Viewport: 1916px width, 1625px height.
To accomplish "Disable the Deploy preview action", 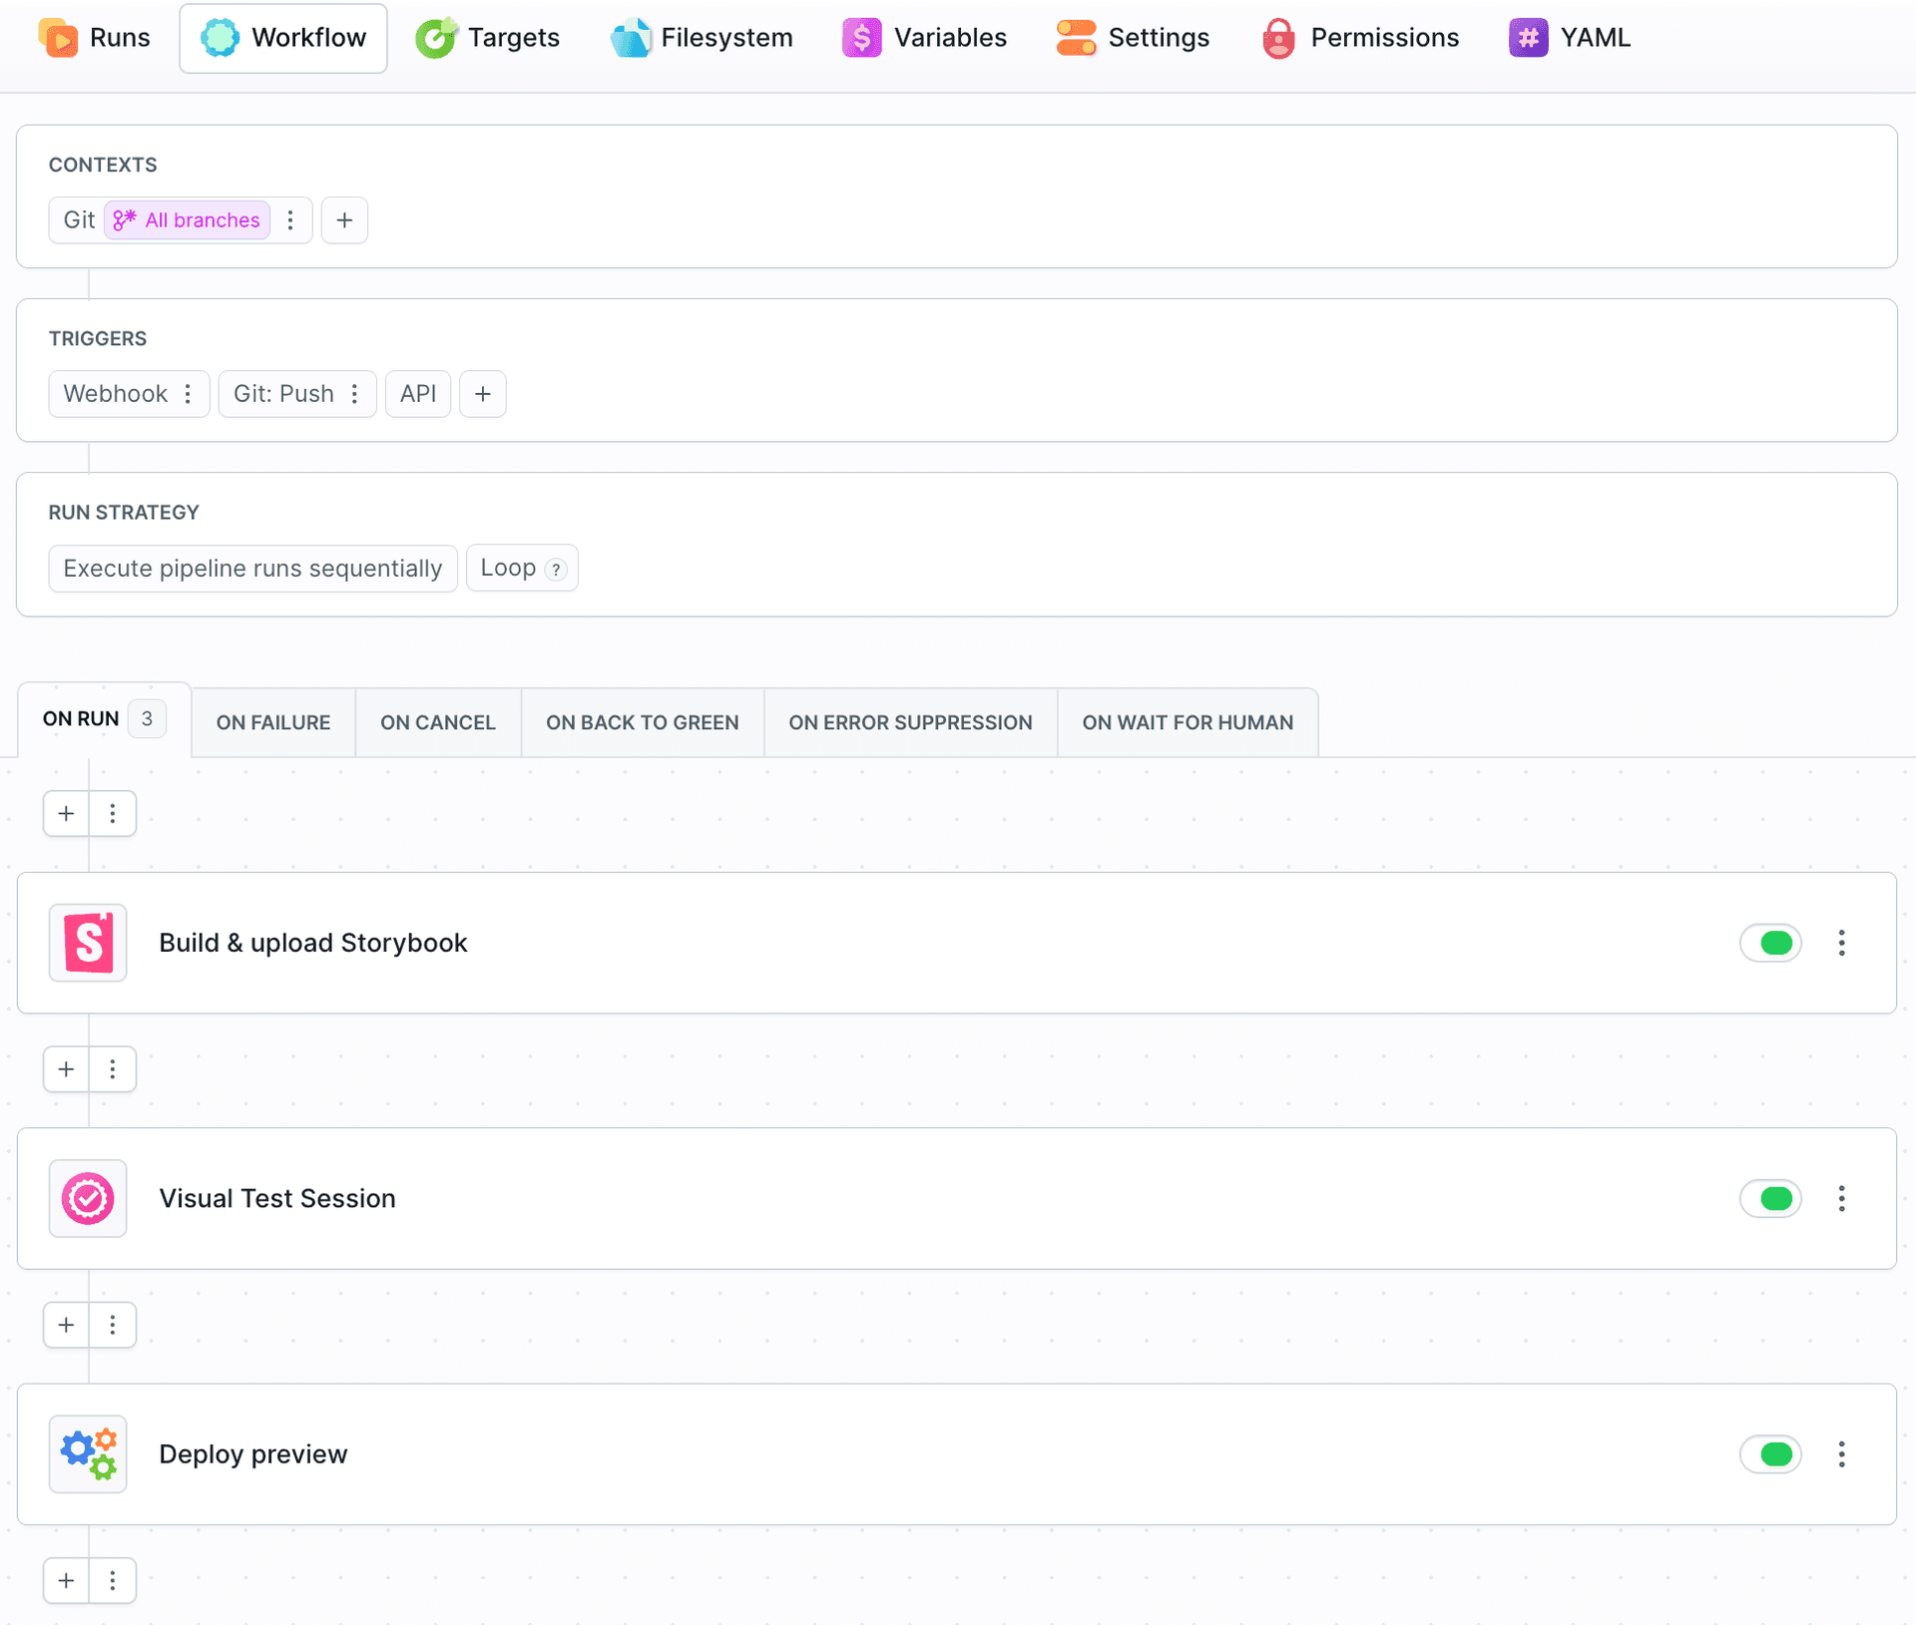I will 1770,1453.
